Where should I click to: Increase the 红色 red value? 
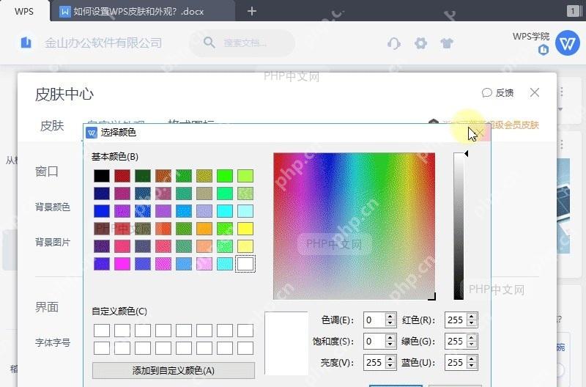pos(472,317)
